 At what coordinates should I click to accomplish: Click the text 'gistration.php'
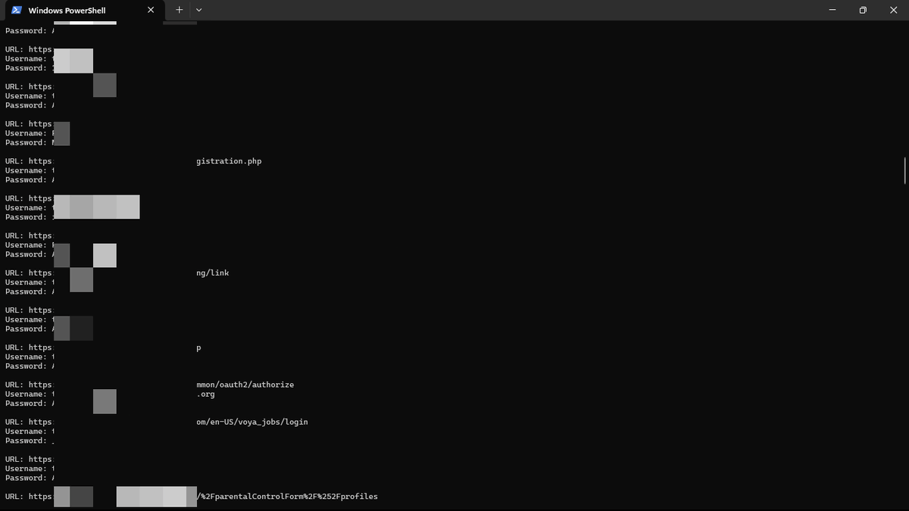click(229, 161)
